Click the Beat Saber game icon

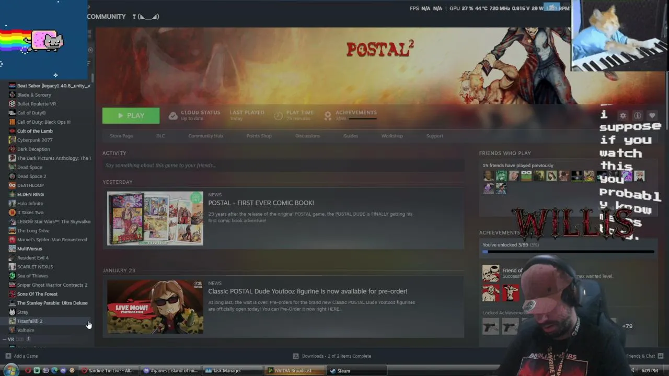[12, 86]
